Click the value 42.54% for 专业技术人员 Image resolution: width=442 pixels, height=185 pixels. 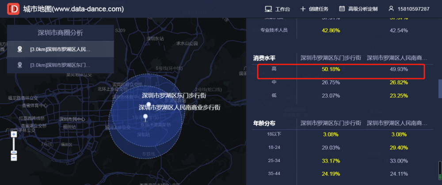click(399, 30)
